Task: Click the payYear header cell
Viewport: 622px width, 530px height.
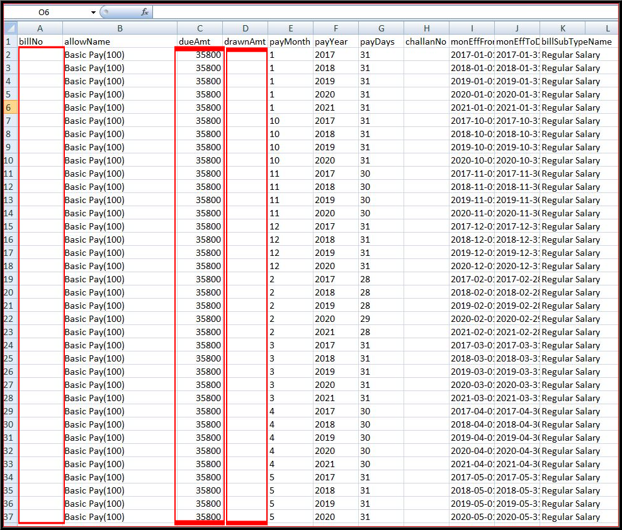Action: coord(336,41)
